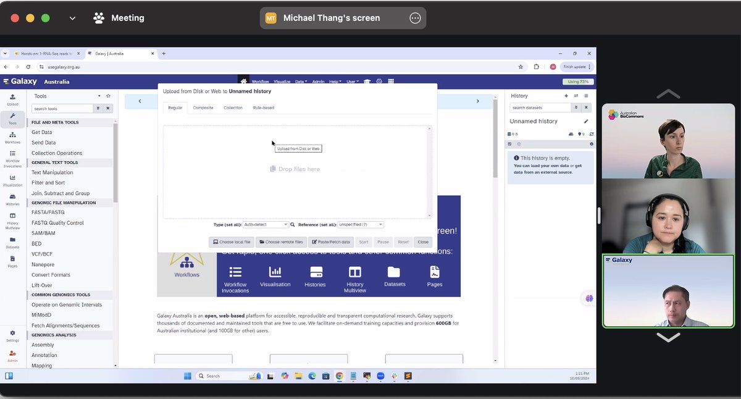Open Datasets in the left activity bar

12,242
